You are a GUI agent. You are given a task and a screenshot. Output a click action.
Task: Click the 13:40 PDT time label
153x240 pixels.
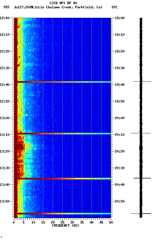pyautogui.click(x=5, y=185)
